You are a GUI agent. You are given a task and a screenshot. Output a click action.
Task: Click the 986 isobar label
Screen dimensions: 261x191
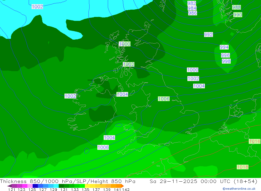(x=193, y=13)
